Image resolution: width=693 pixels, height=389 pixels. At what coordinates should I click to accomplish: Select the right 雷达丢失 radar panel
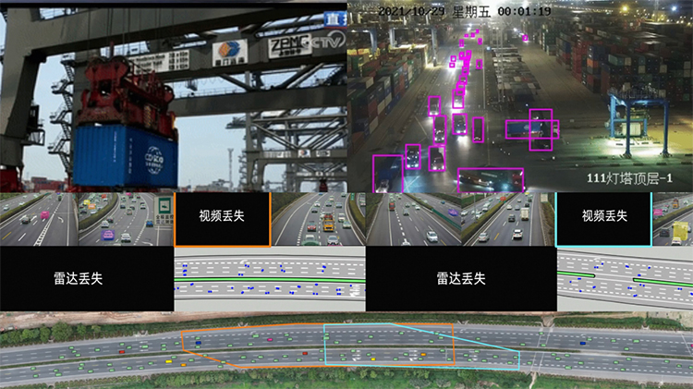461,277
